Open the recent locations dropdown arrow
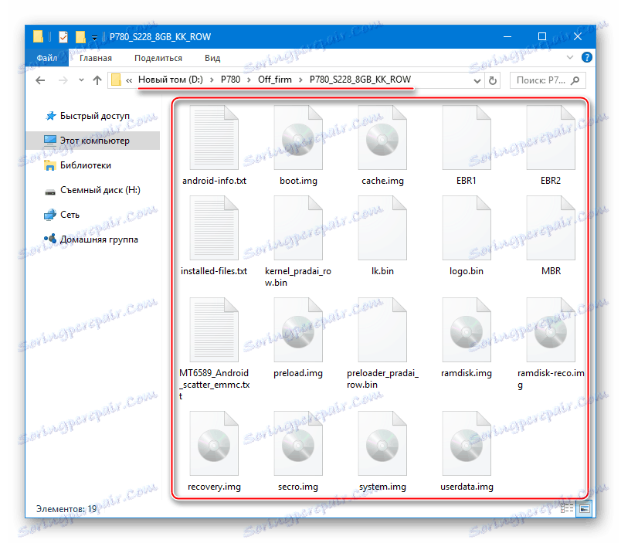 (x=81, y=80)
